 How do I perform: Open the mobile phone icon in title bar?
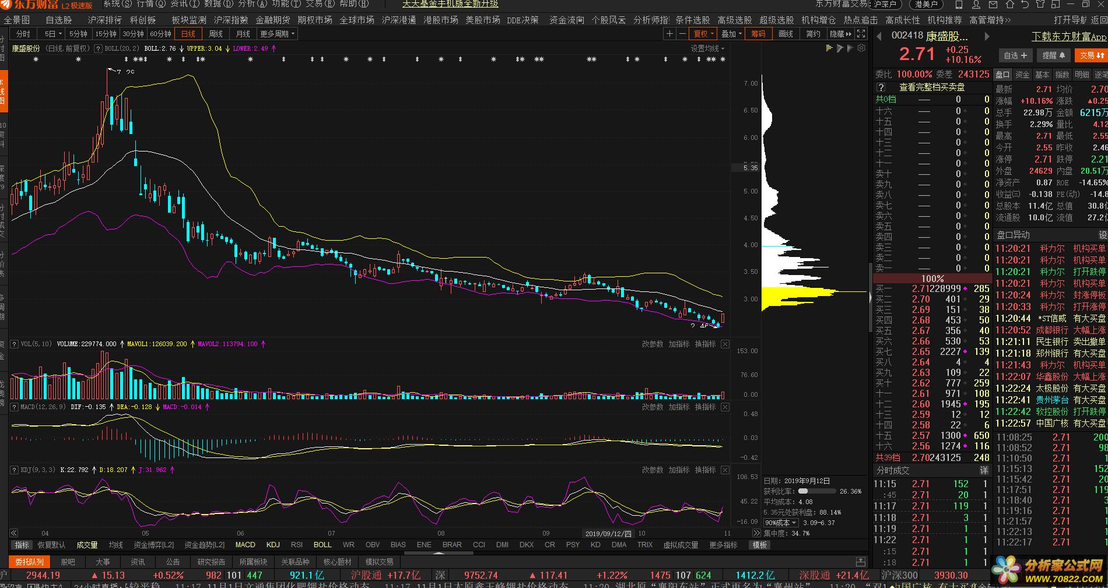tap(959, 4)
